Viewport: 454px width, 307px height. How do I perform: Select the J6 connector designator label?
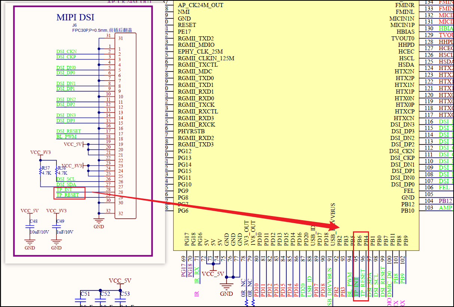click(74, 25)
